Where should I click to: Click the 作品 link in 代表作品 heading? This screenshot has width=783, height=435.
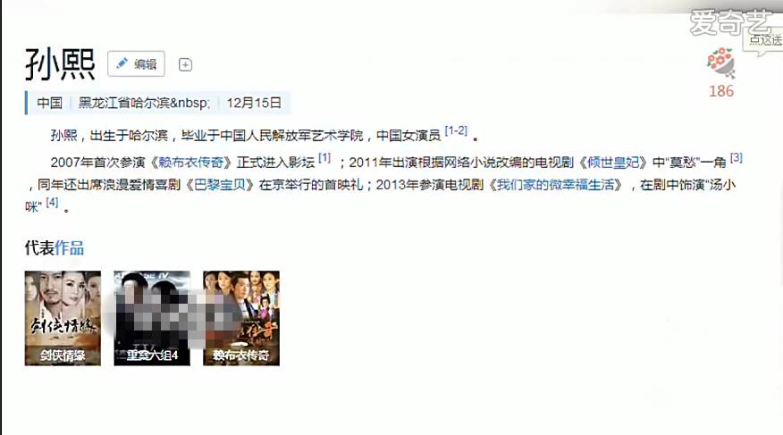(x=70, y=248)
